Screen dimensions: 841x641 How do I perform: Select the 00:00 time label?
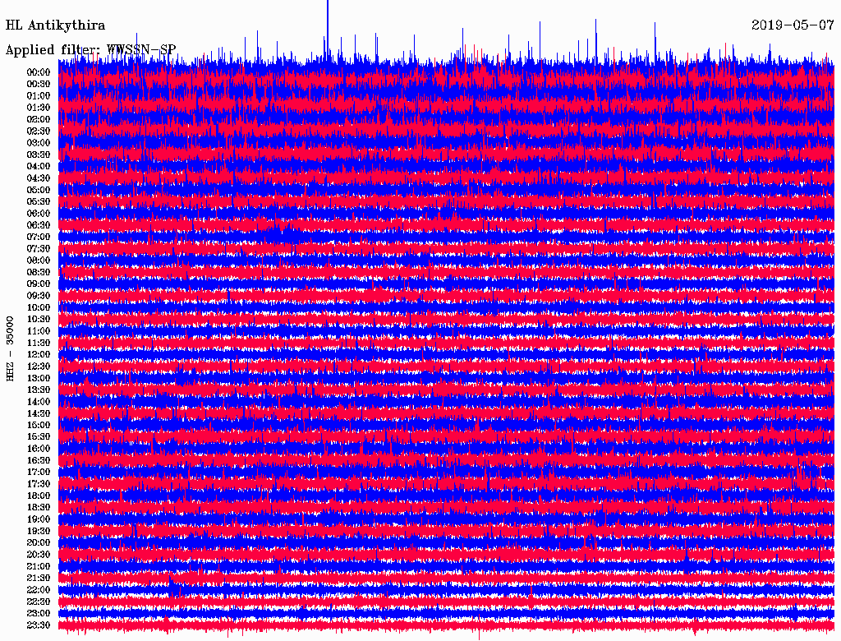tap(38, 72)
